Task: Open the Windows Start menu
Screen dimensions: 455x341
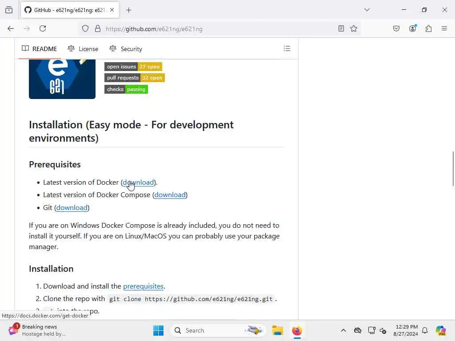Action: coord(159,330)
